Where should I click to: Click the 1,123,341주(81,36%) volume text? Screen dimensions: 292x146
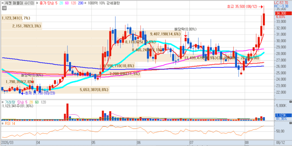[18, 106]
